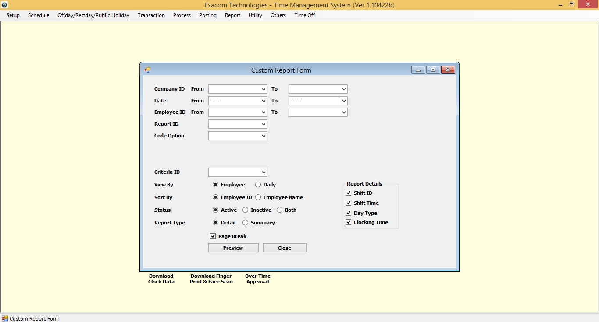Open Over Time Approval shortcut
The image size is (599, 322).
coord(257,279)
